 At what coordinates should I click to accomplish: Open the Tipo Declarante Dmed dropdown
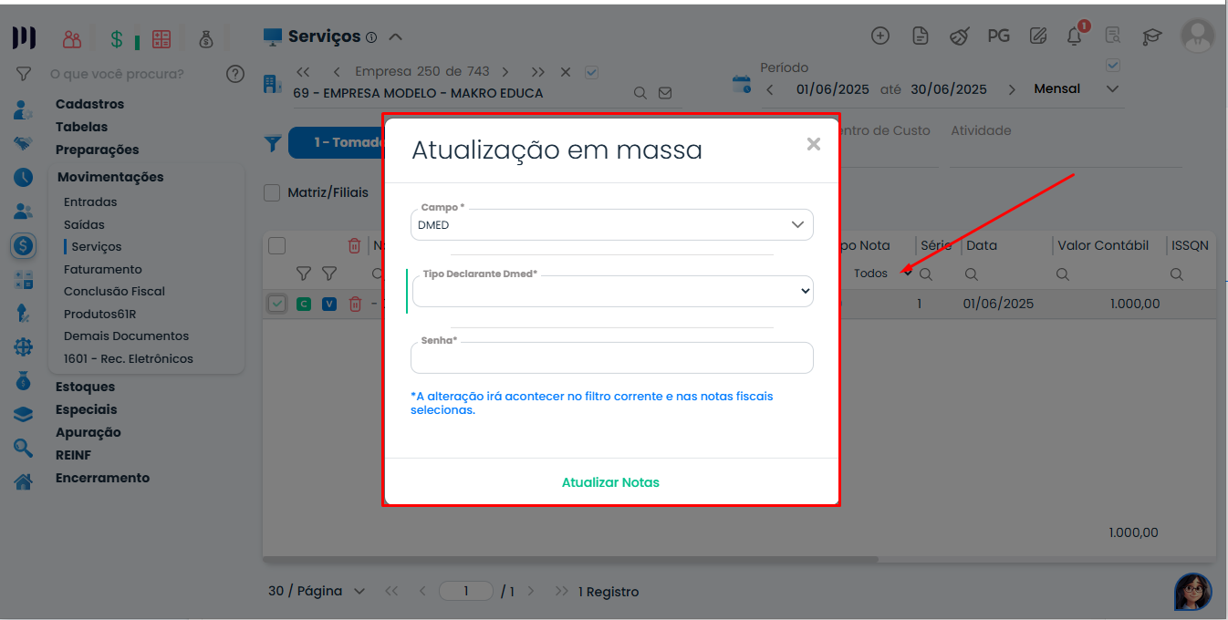(x=612, y=291)
